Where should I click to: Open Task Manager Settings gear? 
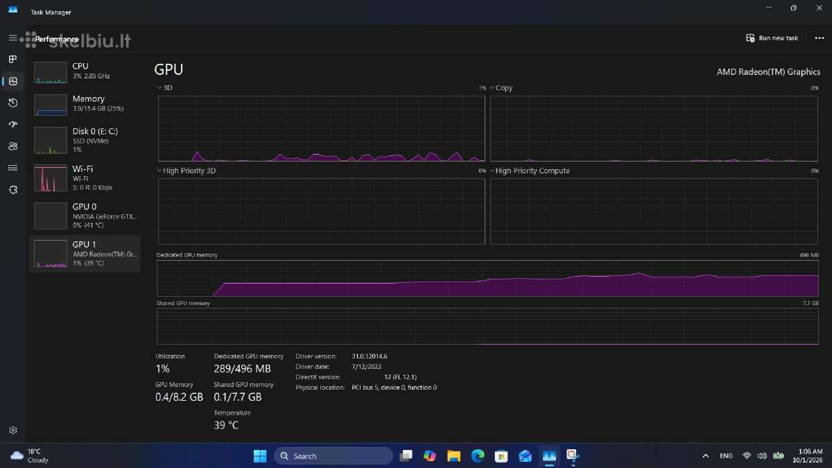(x=12, y=431)
